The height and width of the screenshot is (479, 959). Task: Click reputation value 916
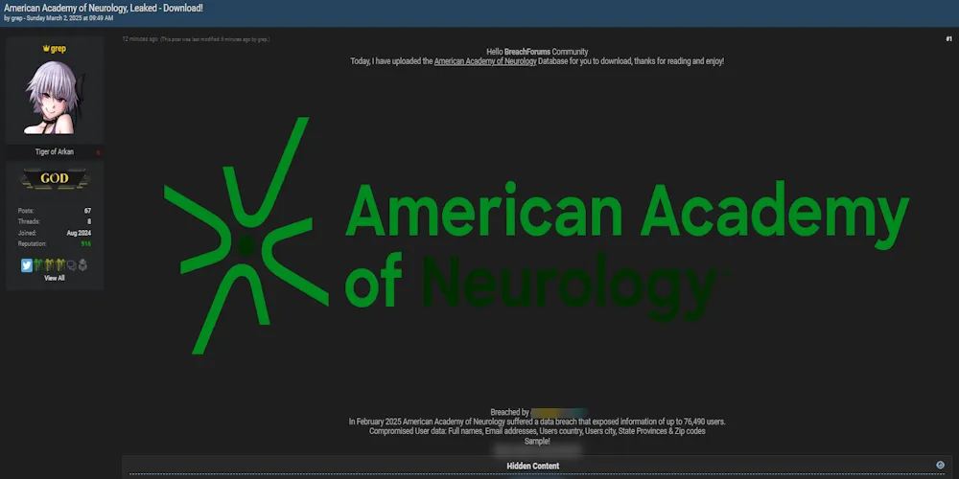[x=86, y=243]
